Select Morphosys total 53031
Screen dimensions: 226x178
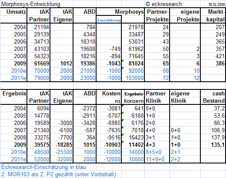(136, 42)
